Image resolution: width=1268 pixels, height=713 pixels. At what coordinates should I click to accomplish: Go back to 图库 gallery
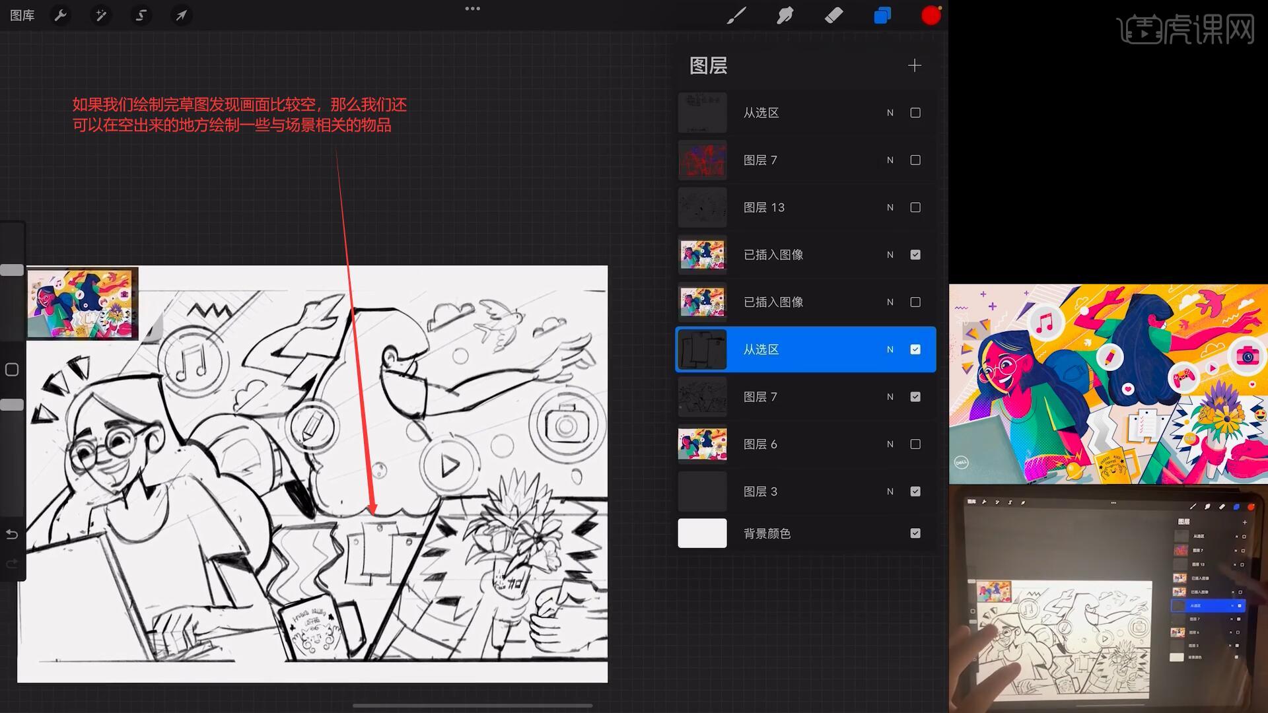click(x=22, y=15)
